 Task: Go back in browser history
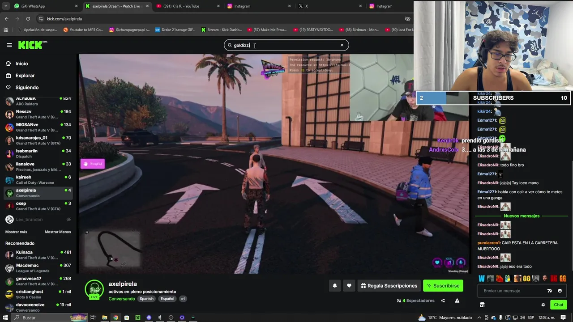(x=6, y=19)
